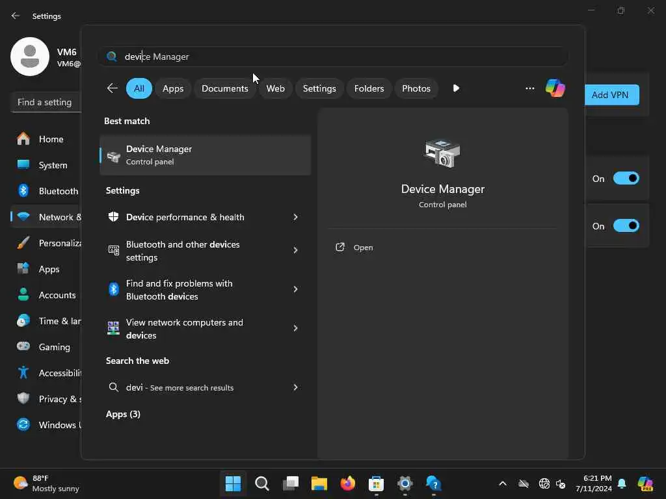Open weather widget showing 88°F
666x499 pixels.
point(46,483)
